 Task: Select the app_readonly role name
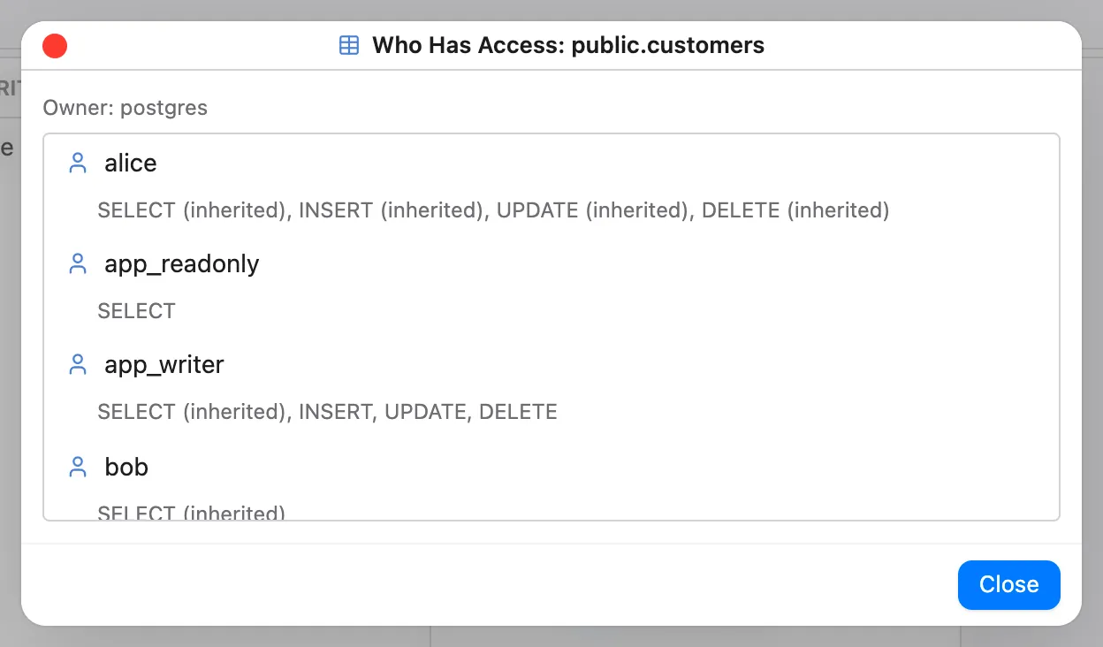click(x=182, y=264)
